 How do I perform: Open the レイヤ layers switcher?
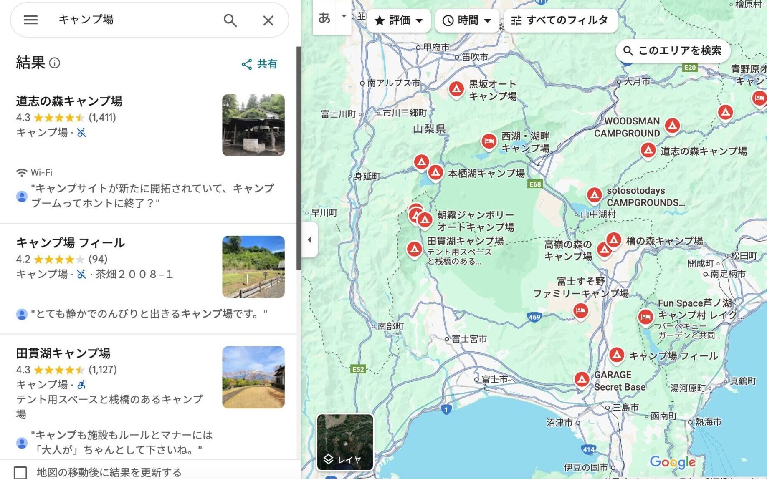click(x=345, y=442)
